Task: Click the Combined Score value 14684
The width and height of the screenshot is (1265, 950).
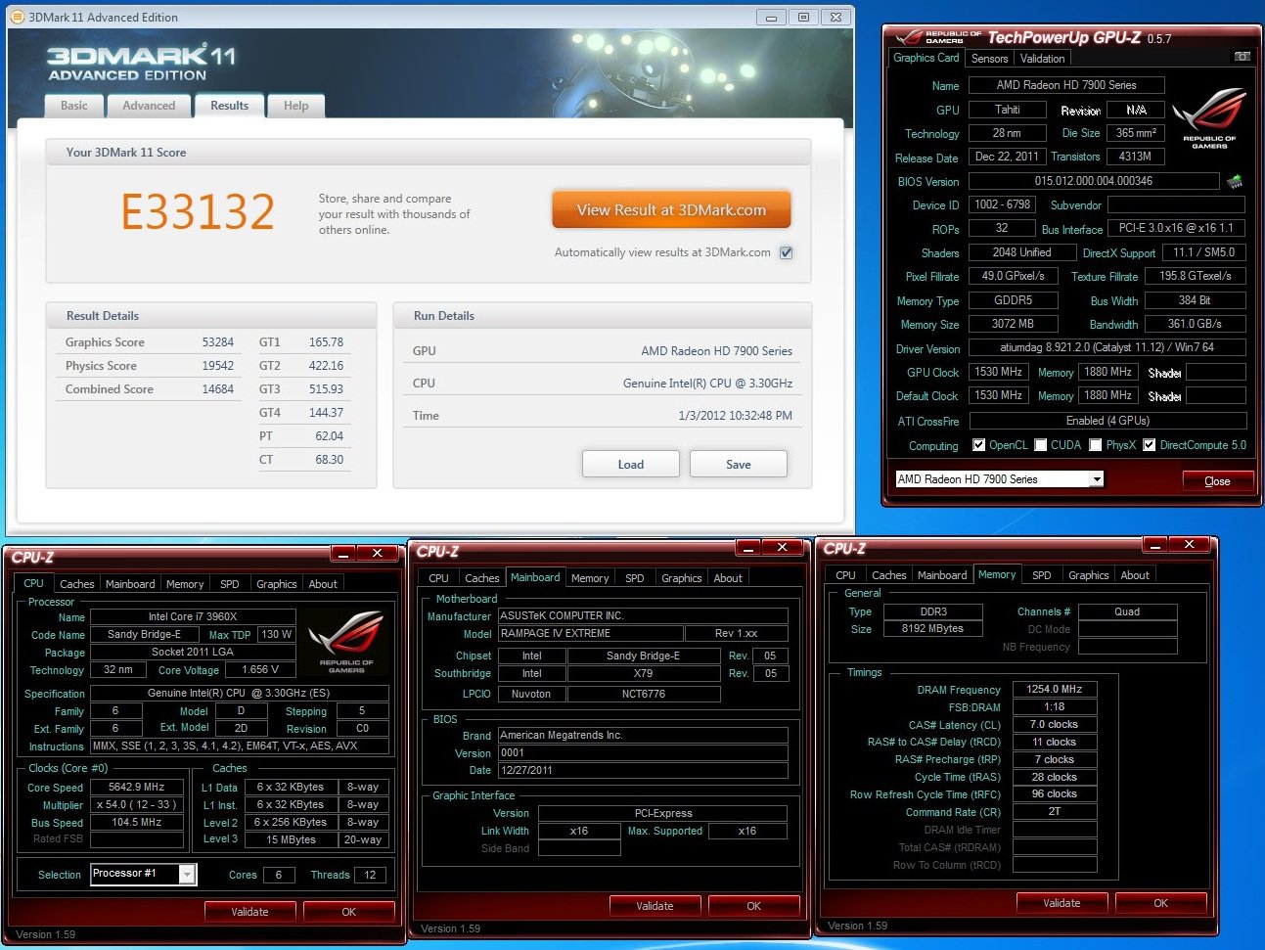Action: 218,389
